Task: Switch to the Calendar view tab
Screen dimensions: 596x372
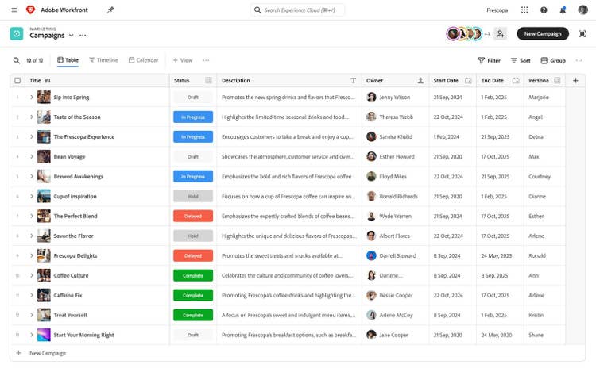Action: click(143, 60)
